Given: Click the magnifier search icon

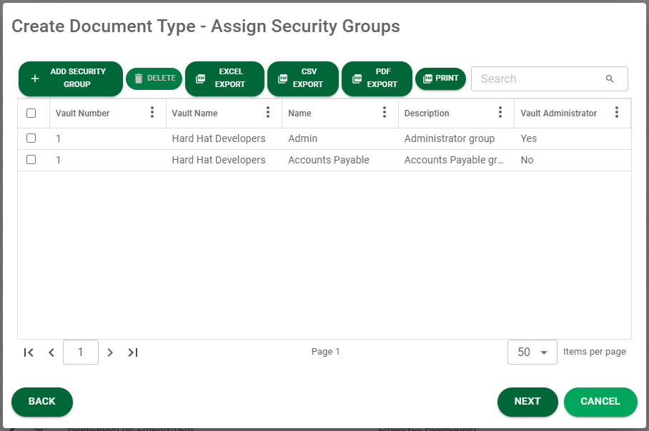Looking at the screenshot, I should tap(610, 78).
